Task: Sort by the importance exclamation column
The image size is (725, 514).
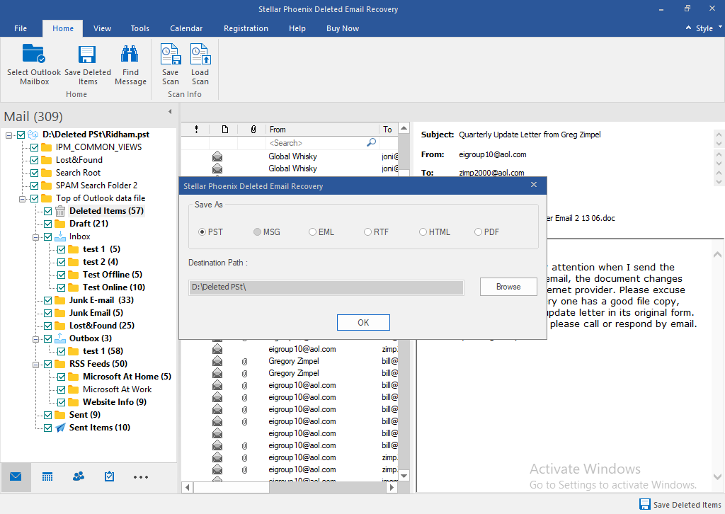Action: [x=197, y=130]
